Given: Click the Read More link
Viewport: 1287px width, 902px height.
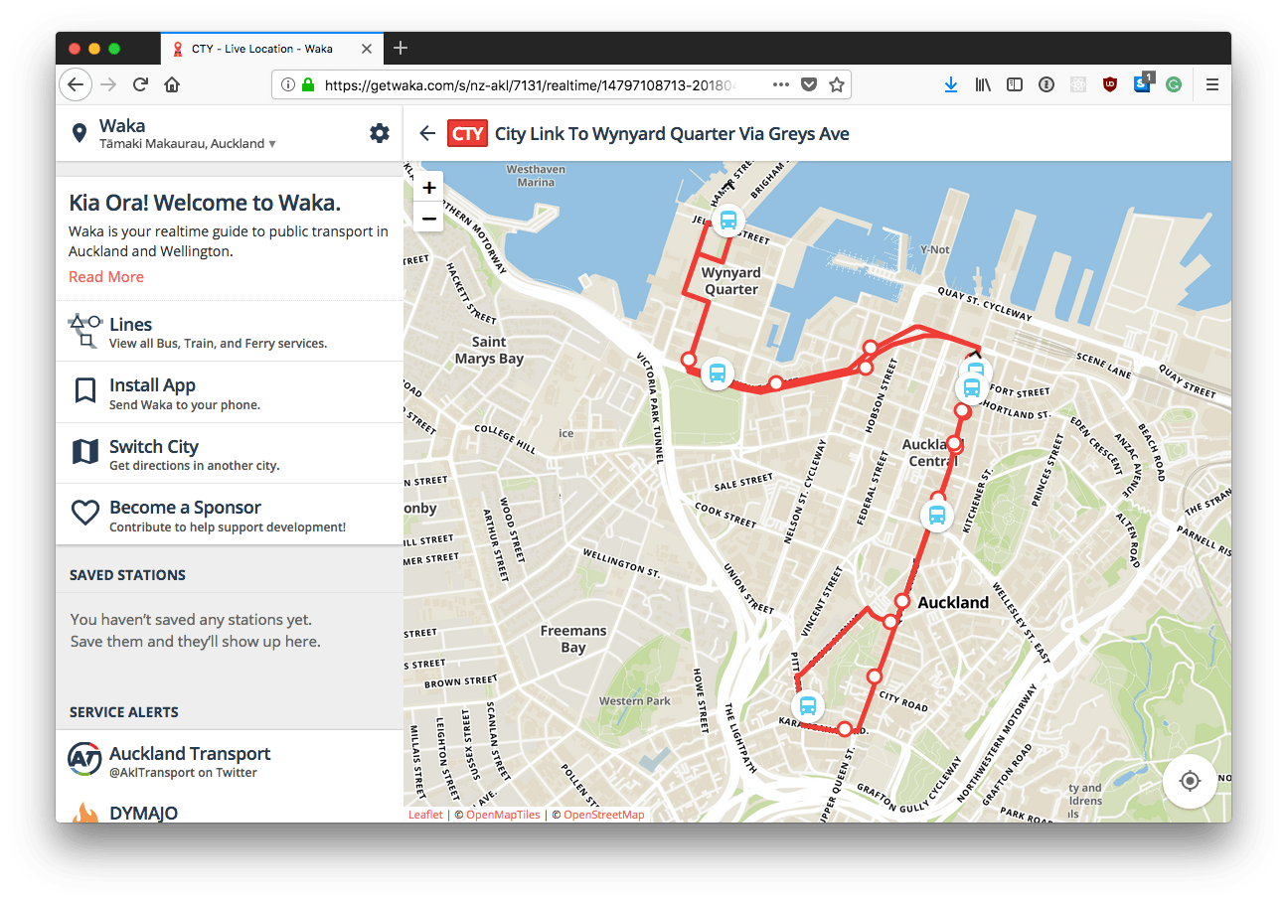Looking at the screenshot, I should 106,277.
